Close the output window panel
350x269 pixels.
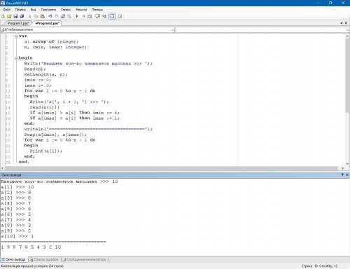[x=347, y=174]
